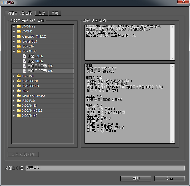Select the Digital SLR label

(x=30, y=41)
